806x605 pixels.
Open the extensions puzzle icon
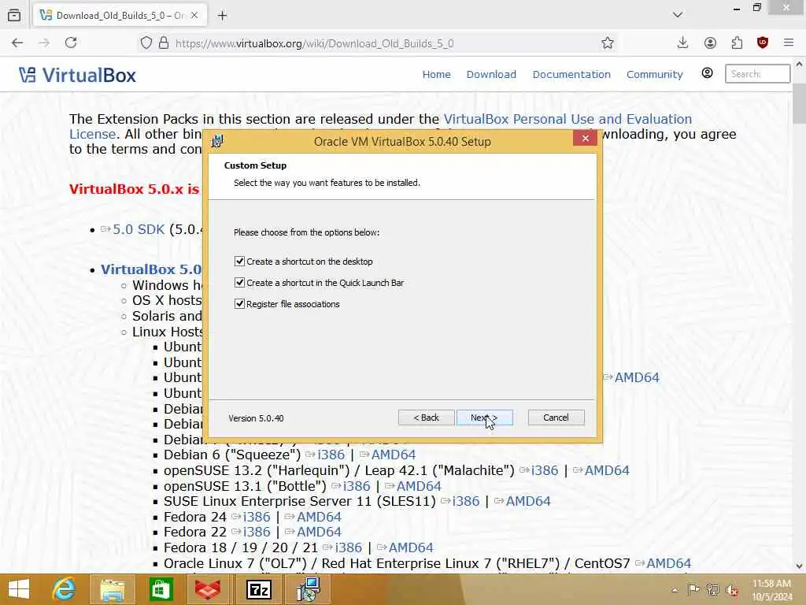coord(737,43)
